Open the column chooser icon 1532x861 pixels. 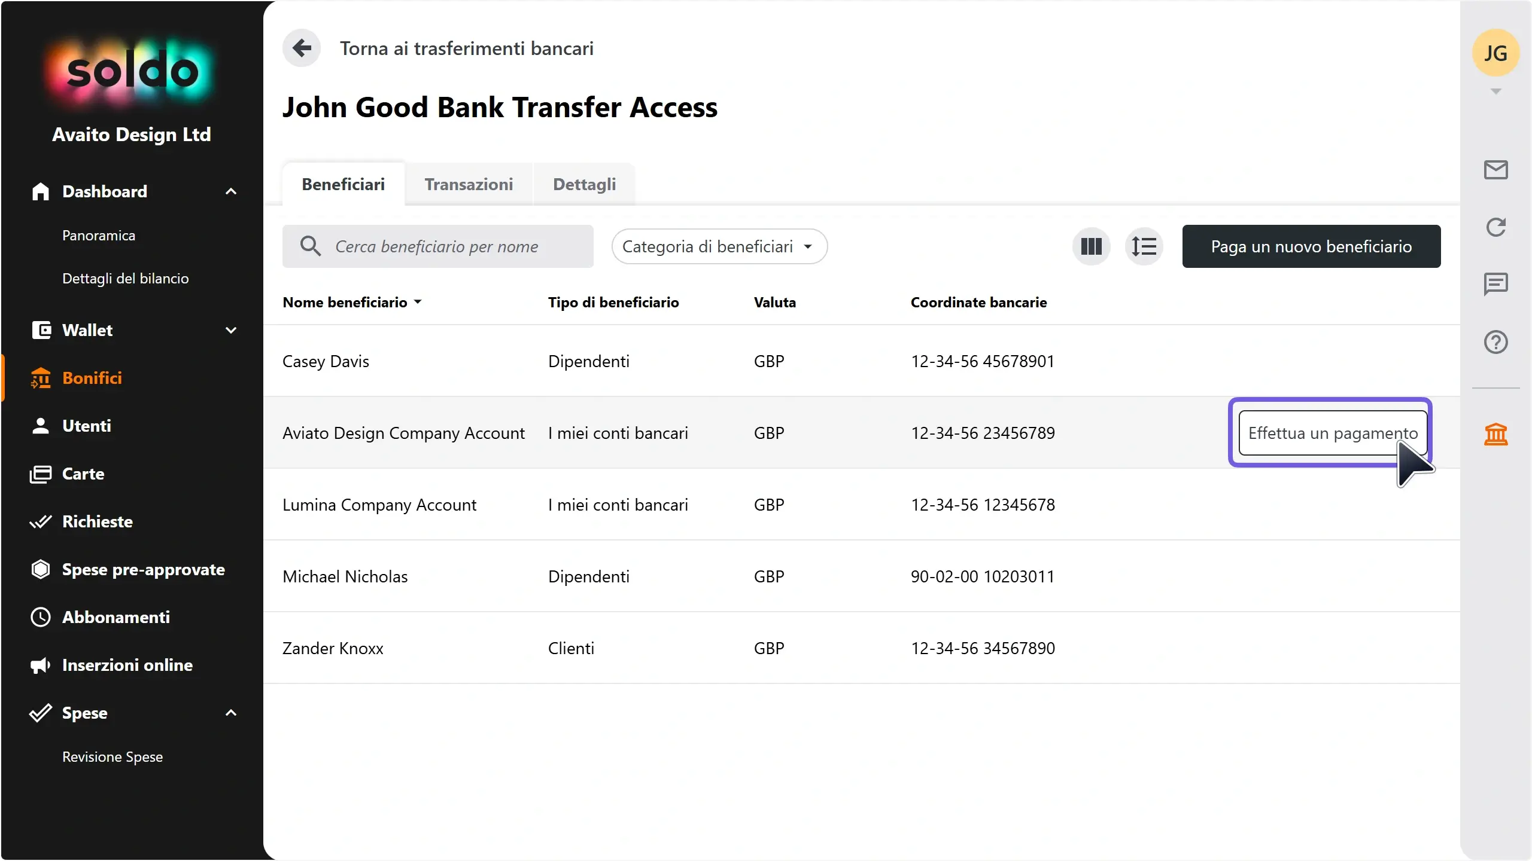pyautogui.click(x=1091, y=246)
